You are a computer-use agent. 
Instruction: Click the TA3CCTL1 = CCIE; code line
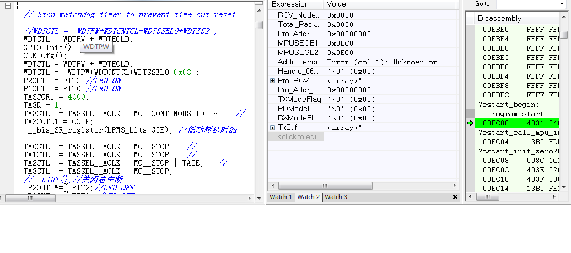[58, 122]
